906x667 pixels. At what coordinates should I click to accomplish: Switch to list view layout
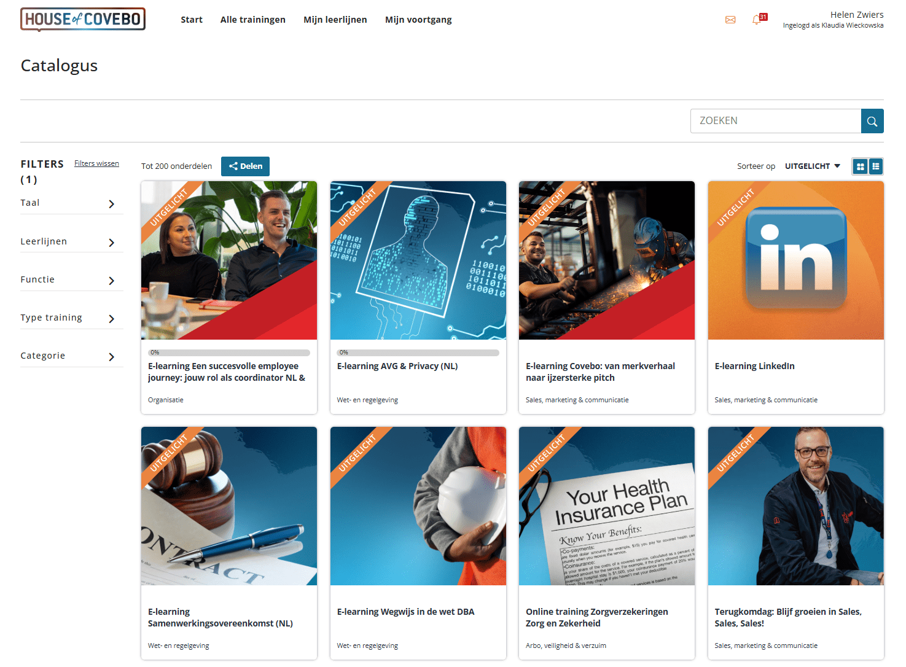(876, 166)
